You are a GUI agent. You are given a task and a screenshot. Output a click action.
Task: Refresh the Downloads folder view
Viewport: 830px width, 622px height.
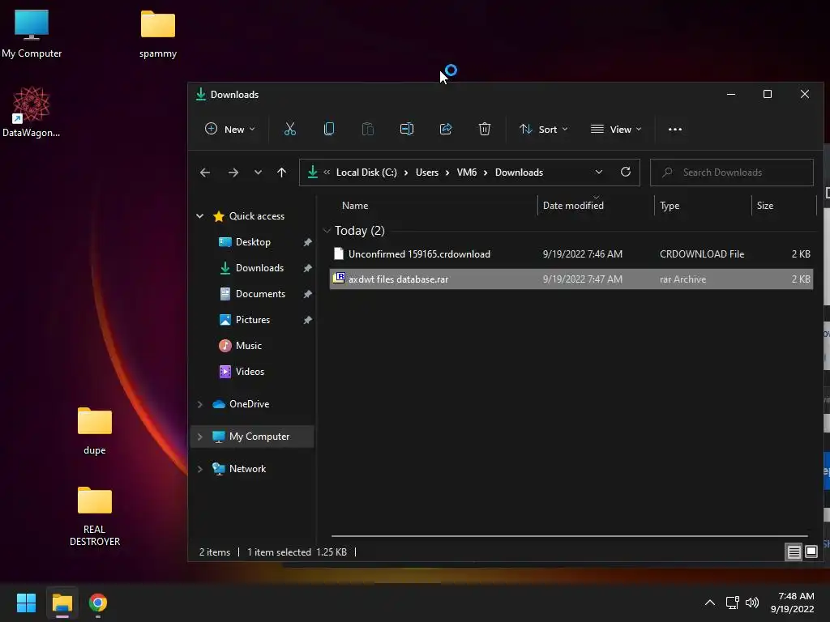point(625,172)
